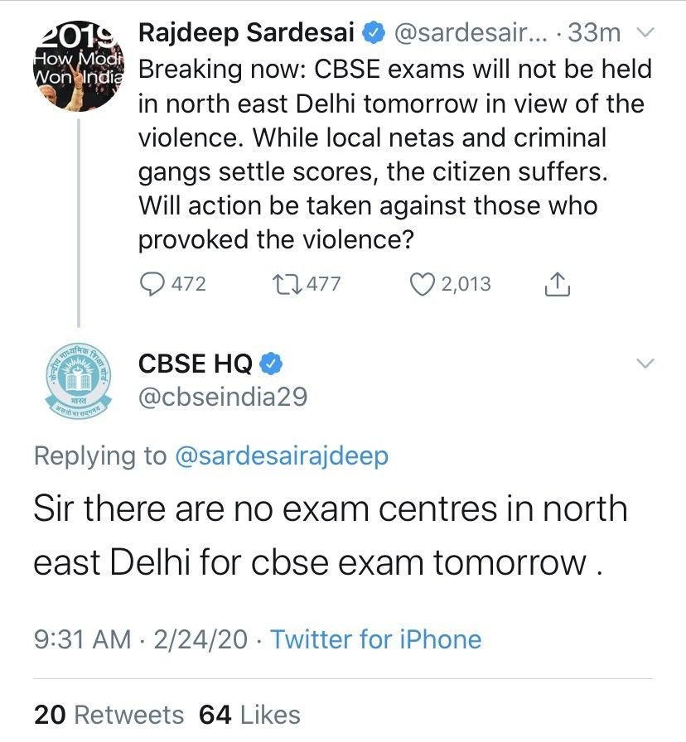This screenshot has height=742, width=686.
Task: Like the tweet with 2,013 likes
Action: [x=423, y=284]
